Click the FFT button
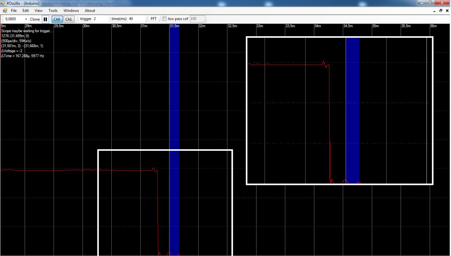Image resolution: width=451 pixels, height=256 pixels. coord(154,19)
